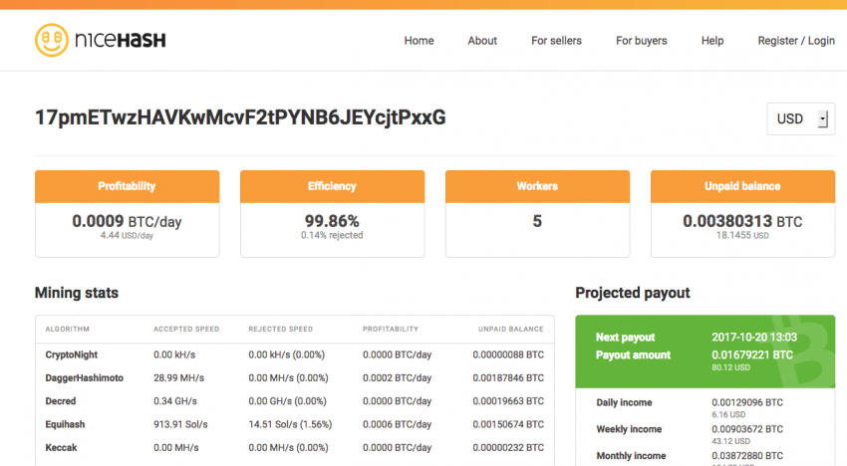Select the wallet address 17pmETwzHAVKwMcvF2tPYNB6JEYcjtPxxG
The width and height of the screenshot is (847, 466).
240,117
